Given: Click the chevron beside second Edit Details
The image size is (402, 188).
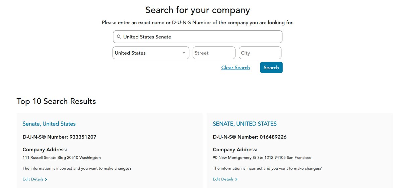Looking at the screenshot, I should point(236,180).
